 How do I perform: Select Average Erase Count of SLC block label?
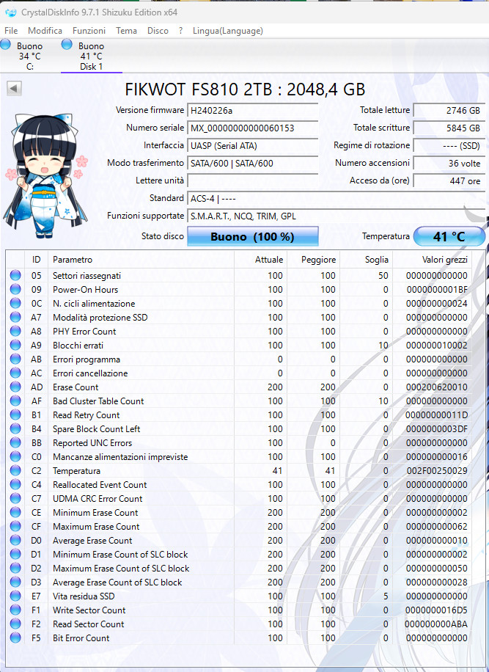(x=117, y=582)
